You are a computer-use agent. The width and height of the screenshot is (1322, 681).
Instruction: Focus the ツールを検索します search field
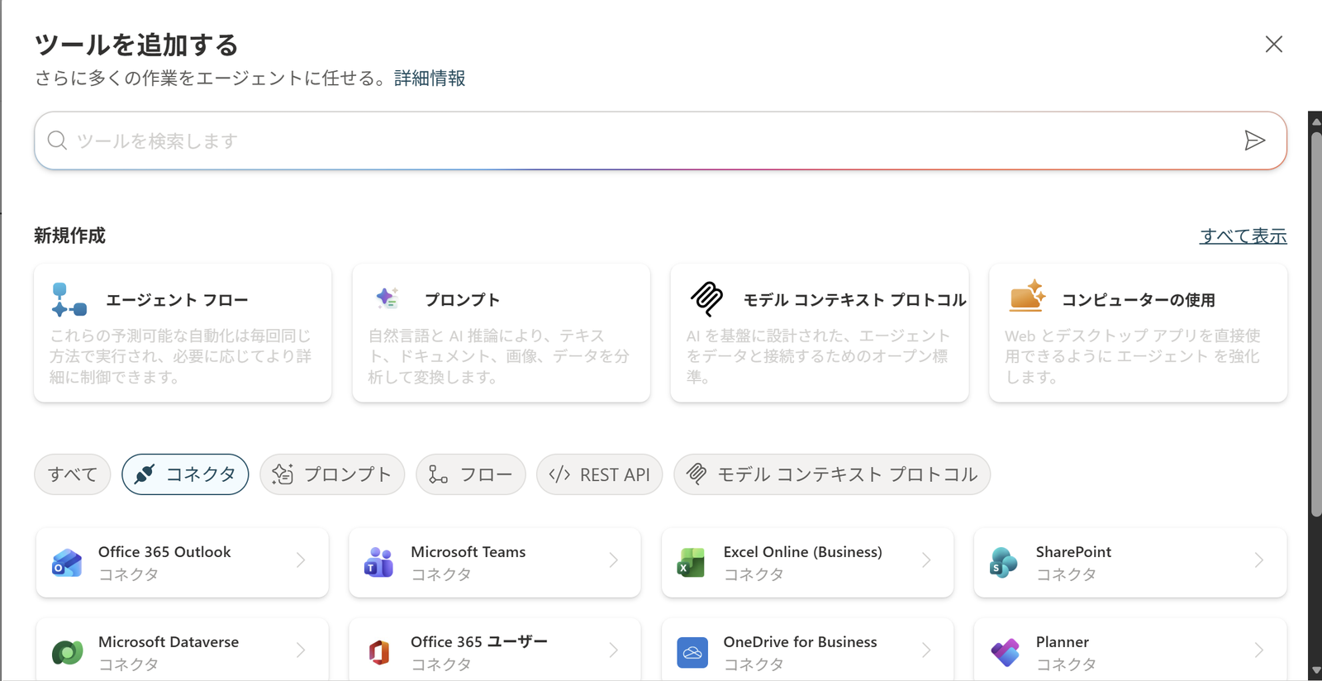[x=660, y=140]
